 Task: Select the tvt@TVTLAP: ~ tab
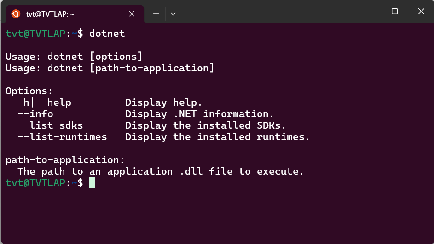(x=75, y=14)
